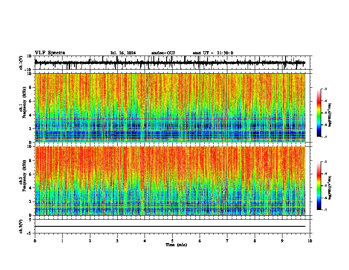Click the "VLF Spectra" plot title
The height and width of the screenshot is (270, 349).
[x=50, y=53]
